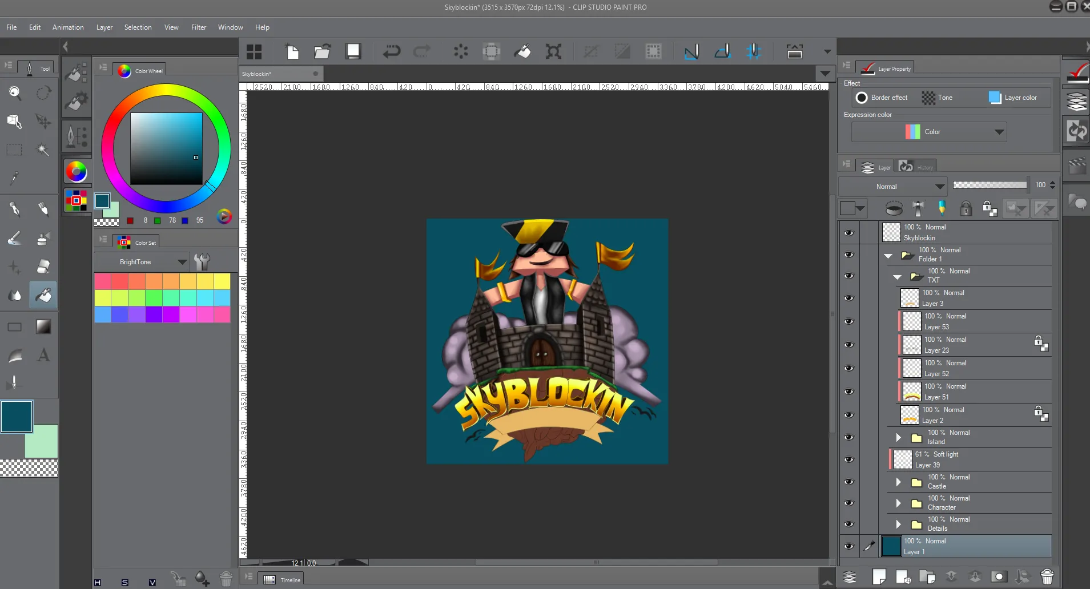This screenshot has width=1090, height=589.
Task: Open the BrightTone color set dropdown
Action: pos(142,262)
